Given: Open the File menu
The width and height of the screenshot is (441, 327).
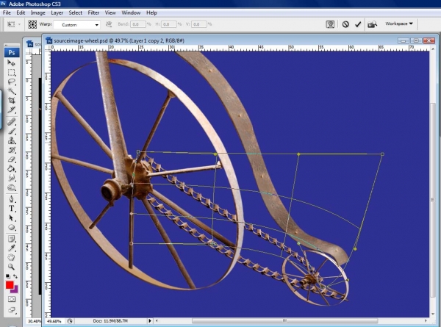Looking at the screenshot, I should 7,12.
